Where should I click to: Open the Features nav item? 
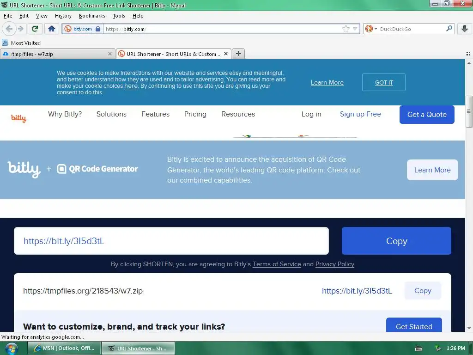[155, 114]
